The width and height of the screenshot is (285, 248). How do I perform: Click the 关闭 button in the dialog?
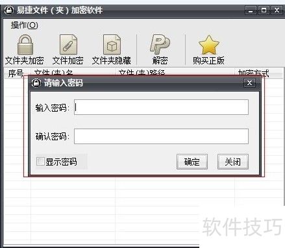coord(233,162)
